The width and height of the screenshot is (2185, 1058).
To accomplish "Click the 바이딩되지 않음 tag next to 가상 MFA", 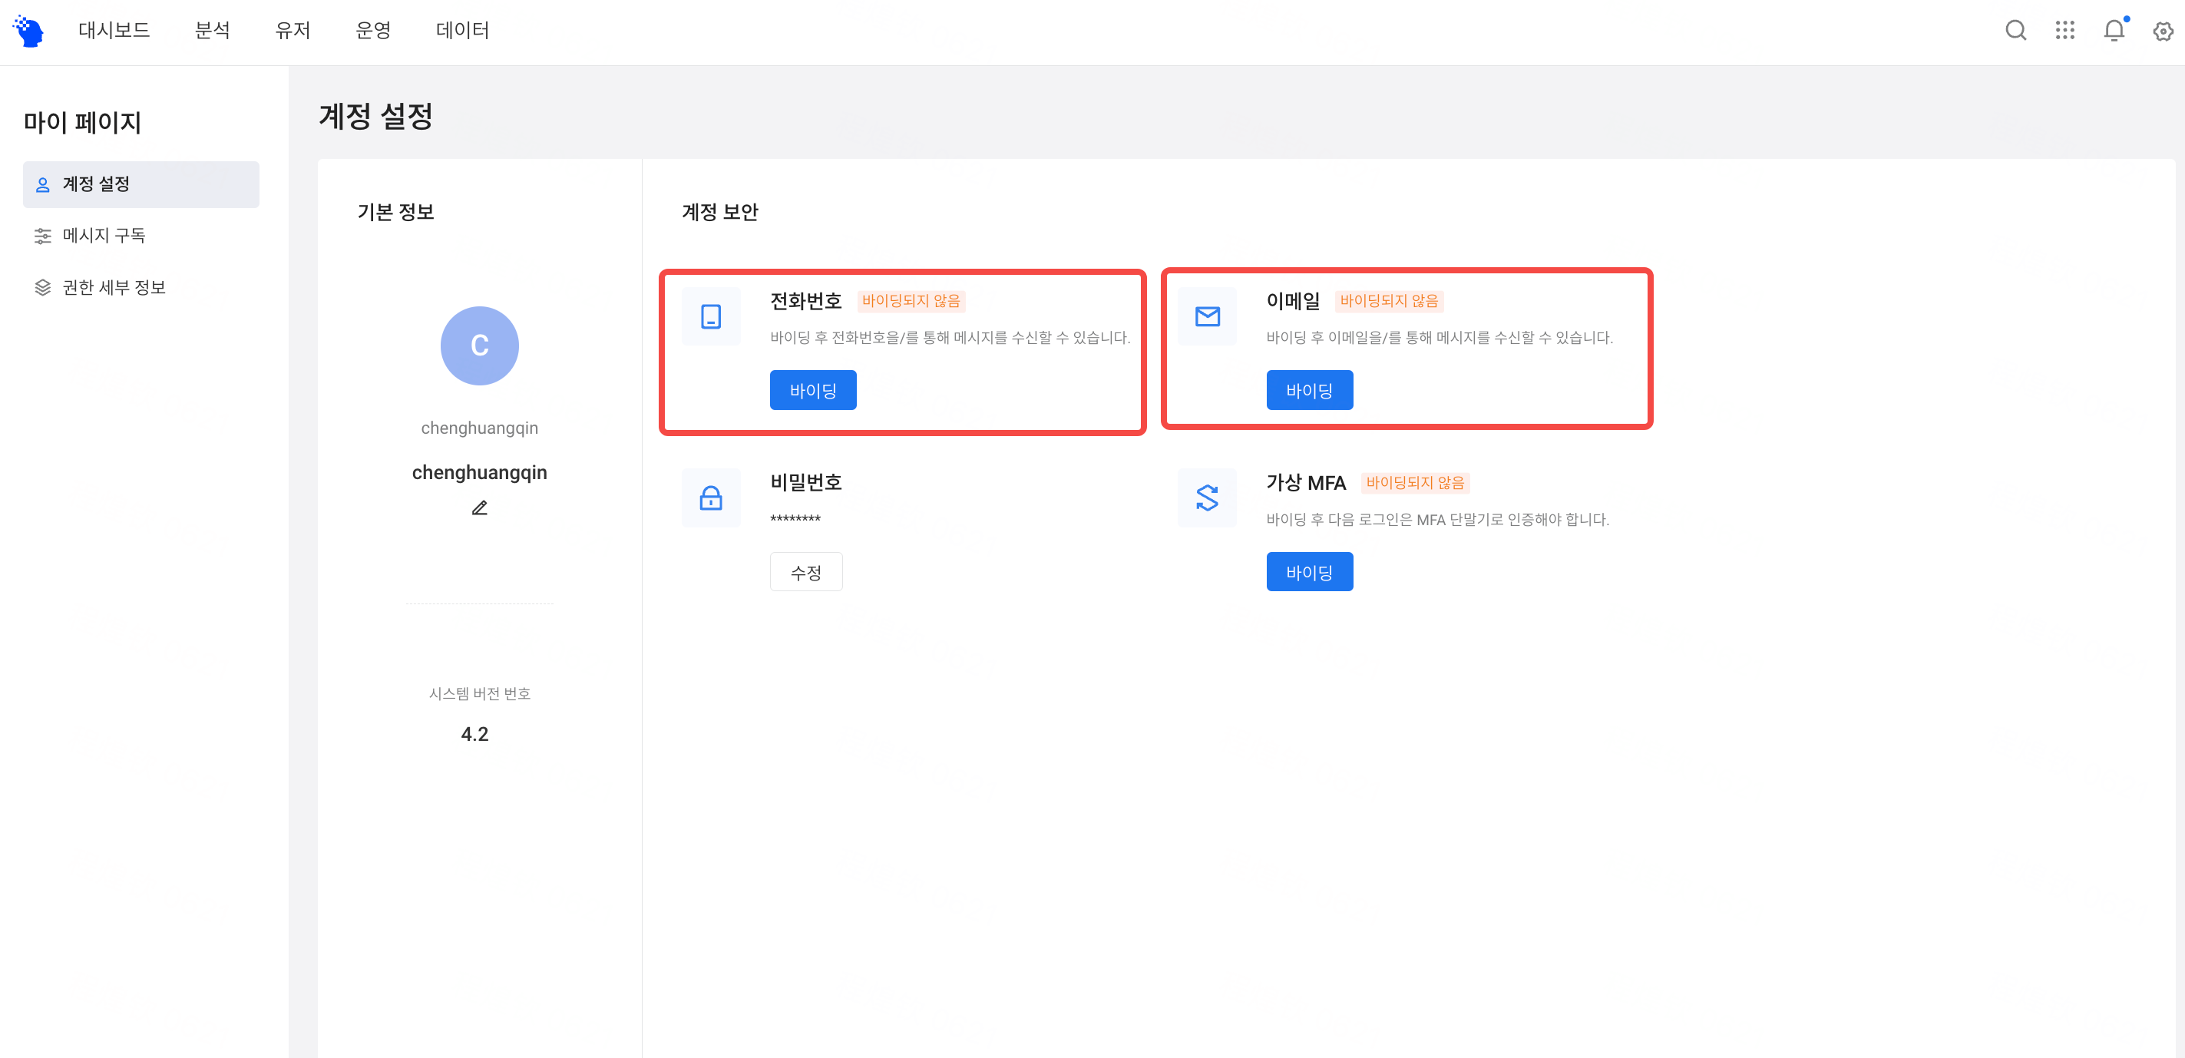I will 1415,483.
